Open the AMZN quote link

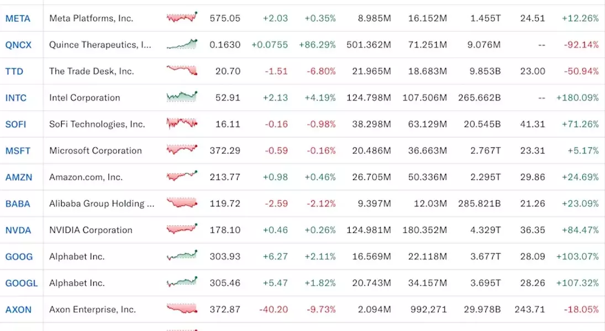pyautogui.click(x=19, y=177)
